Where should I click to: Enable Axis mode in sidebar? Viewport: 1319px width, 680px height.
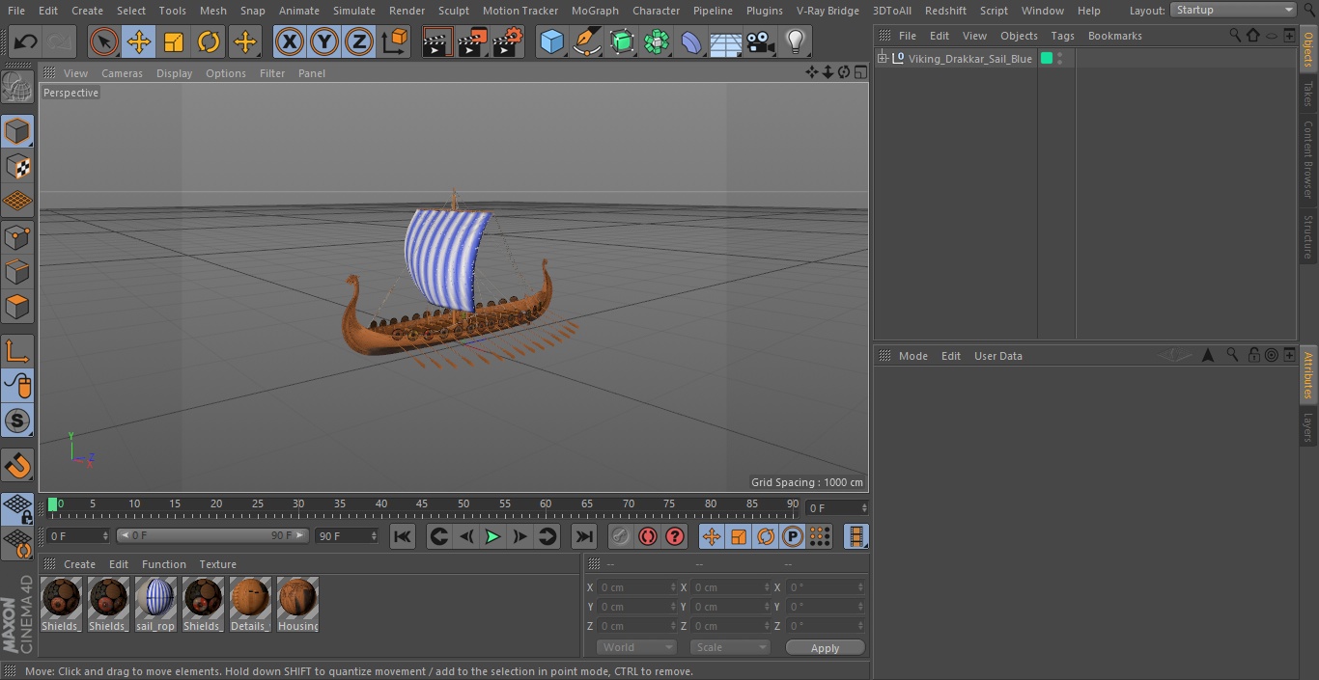(x=17, y=351)
